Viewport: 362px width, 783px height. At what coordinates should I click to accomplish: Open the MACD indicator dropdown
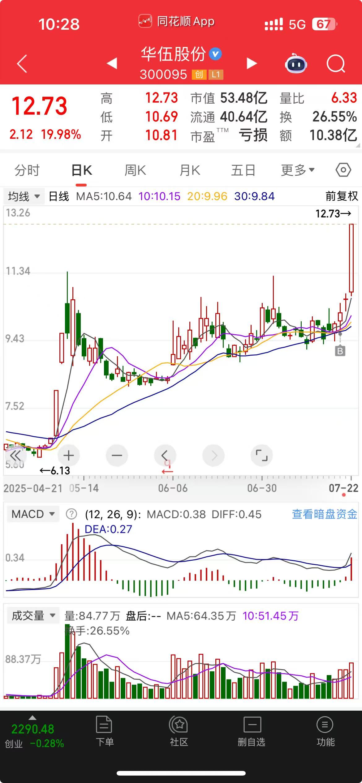pos(33,514)
